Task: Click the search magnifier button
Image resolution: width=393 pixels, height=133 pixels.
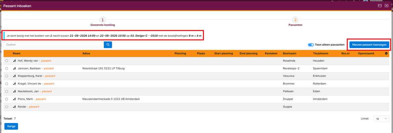Action: (108, 45)
